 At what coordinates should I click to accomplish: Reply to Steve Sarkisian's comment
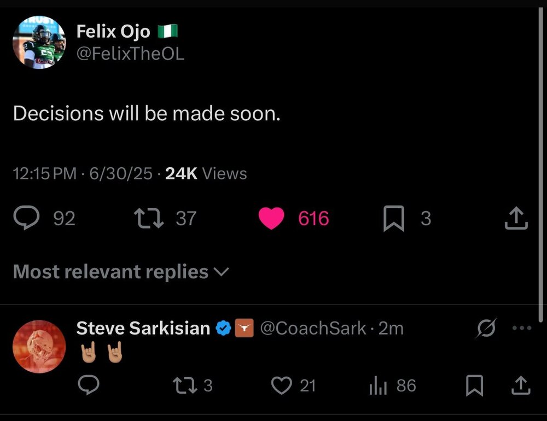coord(89,386)
